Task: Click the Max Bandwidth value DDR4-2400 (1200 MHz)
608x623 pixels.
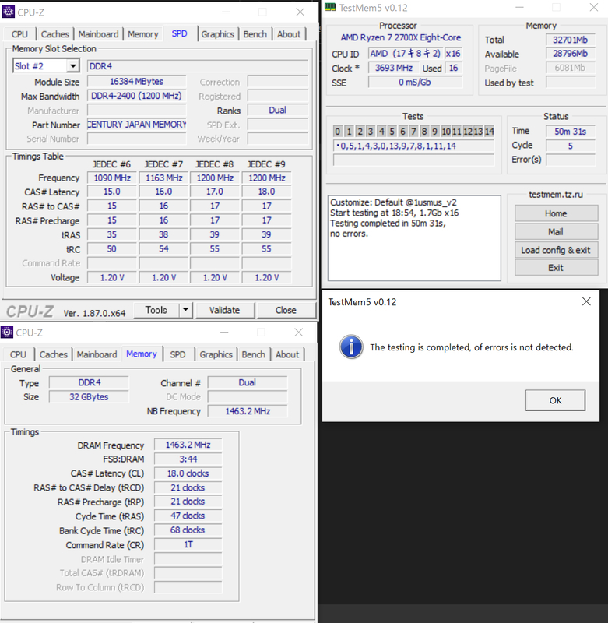Action: pos(136,96)
